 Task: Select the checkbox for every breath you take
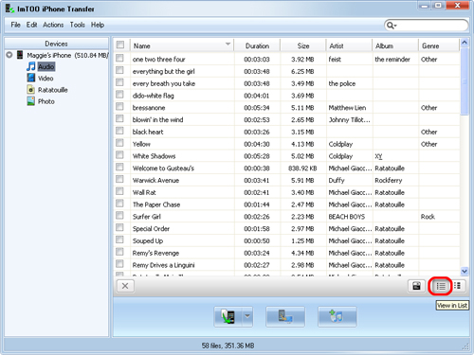(119, 82)
